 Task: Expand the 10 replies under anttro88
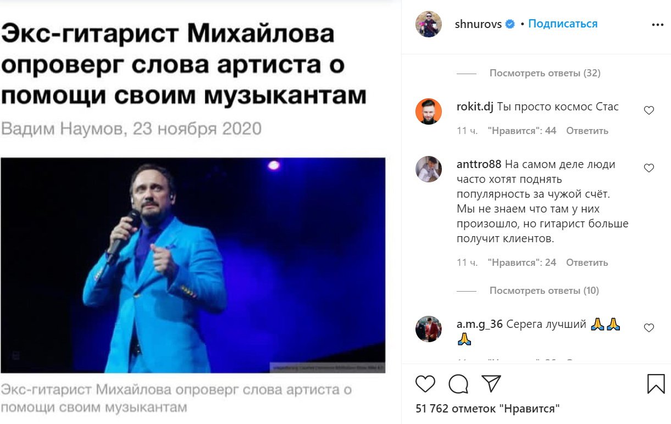tap(544, 291)
